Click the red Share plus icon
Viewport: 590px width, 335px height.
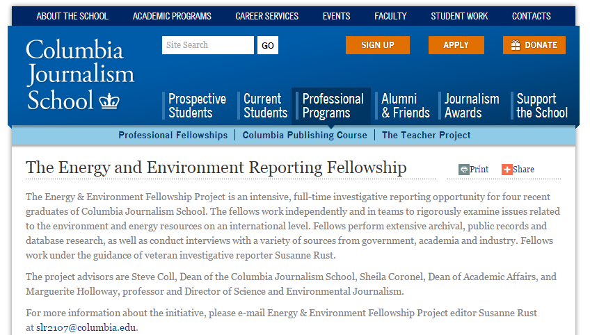[x=507, y=170]
